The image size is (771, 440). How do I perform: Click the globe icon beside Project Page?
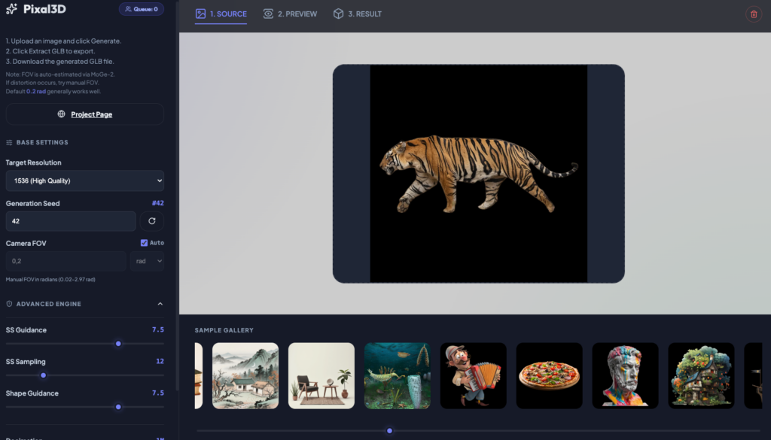coord(62,114)
